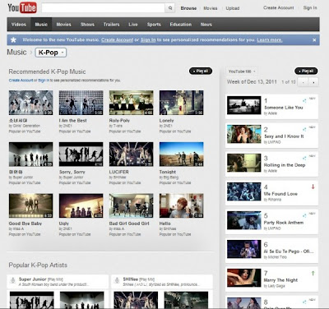Click in the YouTube search field

click(x=103, y=8)
